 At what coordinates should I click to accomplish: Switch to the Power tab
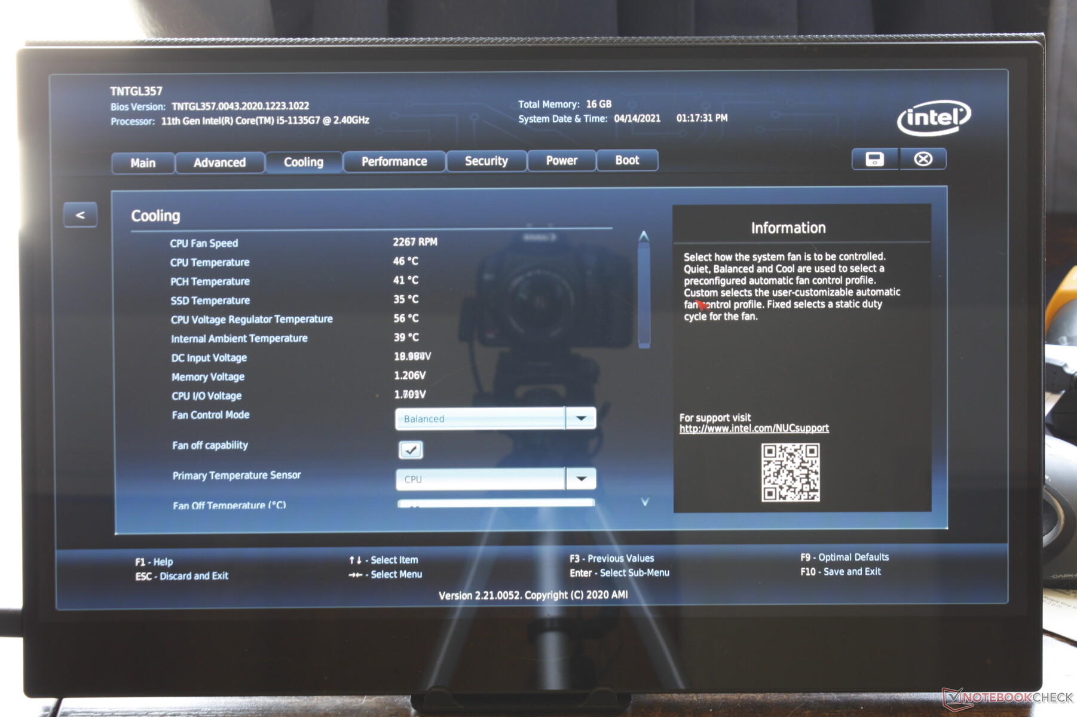(561, 160)
